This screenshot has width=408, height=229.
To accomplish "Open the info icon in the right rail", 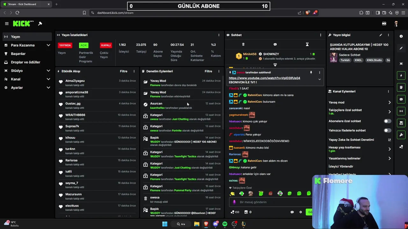I will 401,36.
